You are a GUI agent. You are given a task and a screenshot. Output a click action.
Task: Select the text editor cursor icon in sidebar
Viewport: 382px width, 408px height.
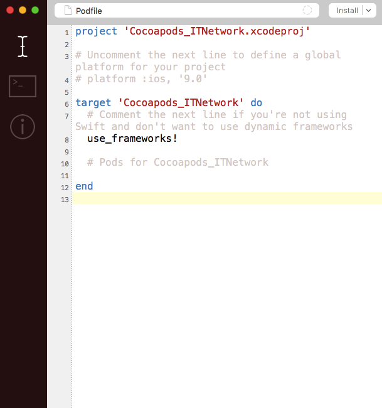(x=23, y=46)
